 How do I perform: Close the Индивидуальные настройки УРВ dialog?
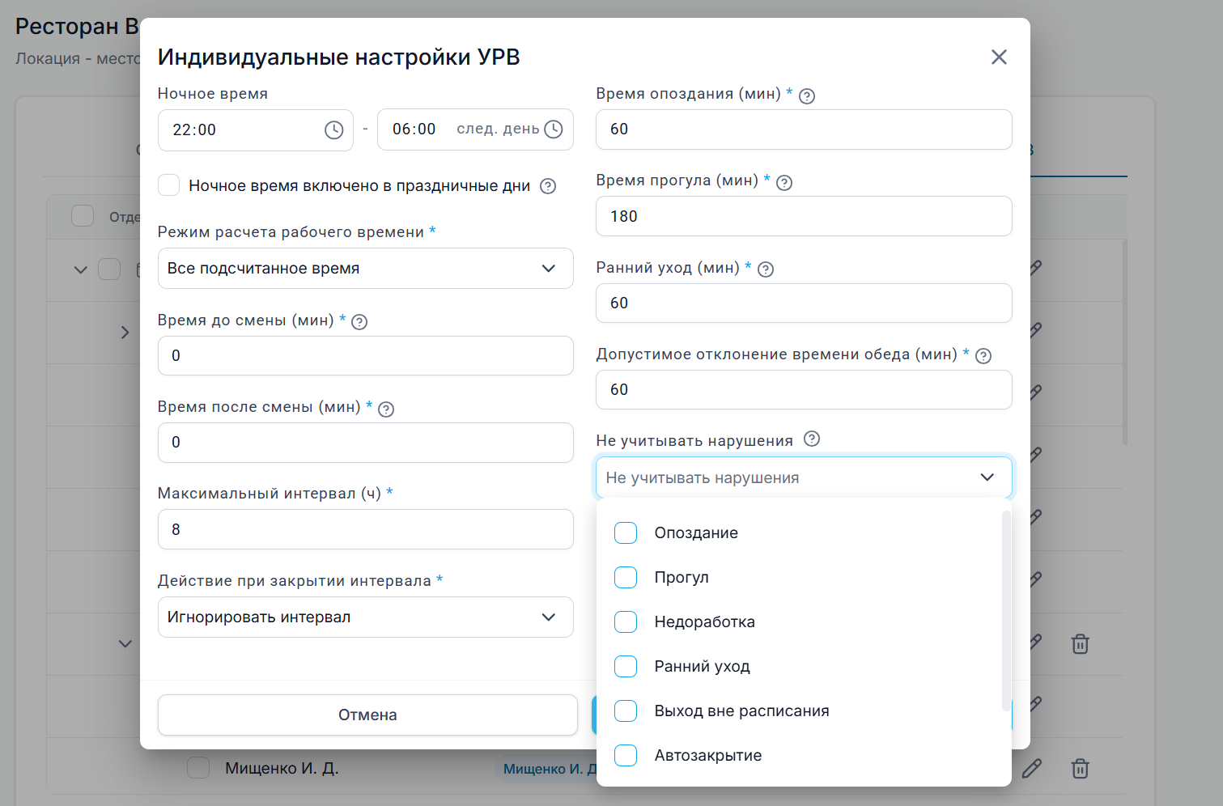pyautogui.click(x=999, y=57)
